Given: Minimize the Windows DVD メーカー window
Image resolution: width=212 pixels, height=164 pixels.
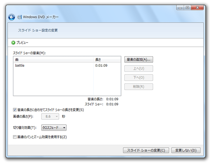Looking at the screenshot, I should 180,8.
